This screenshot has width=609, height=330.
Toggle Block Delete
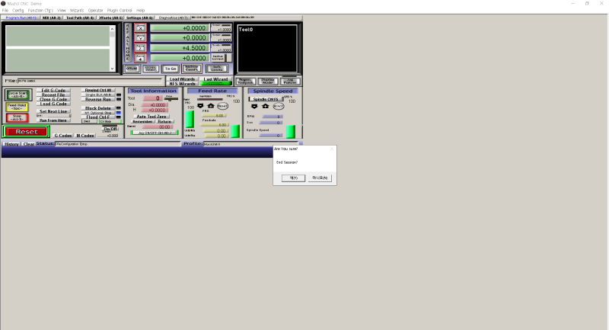[98, 108]
